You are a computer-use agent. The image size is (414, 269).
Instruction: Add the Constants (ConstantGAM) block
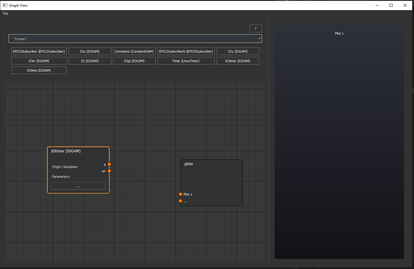(134, 51)
